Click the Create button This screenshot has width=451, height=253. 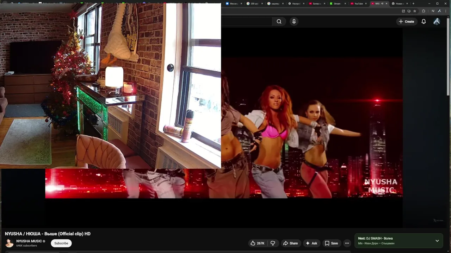pos(406,21)
